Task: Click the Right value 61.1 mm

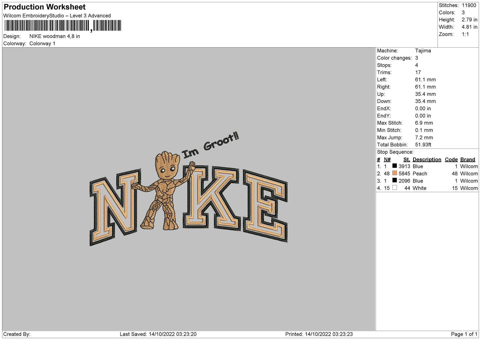Action: point(425,87)
